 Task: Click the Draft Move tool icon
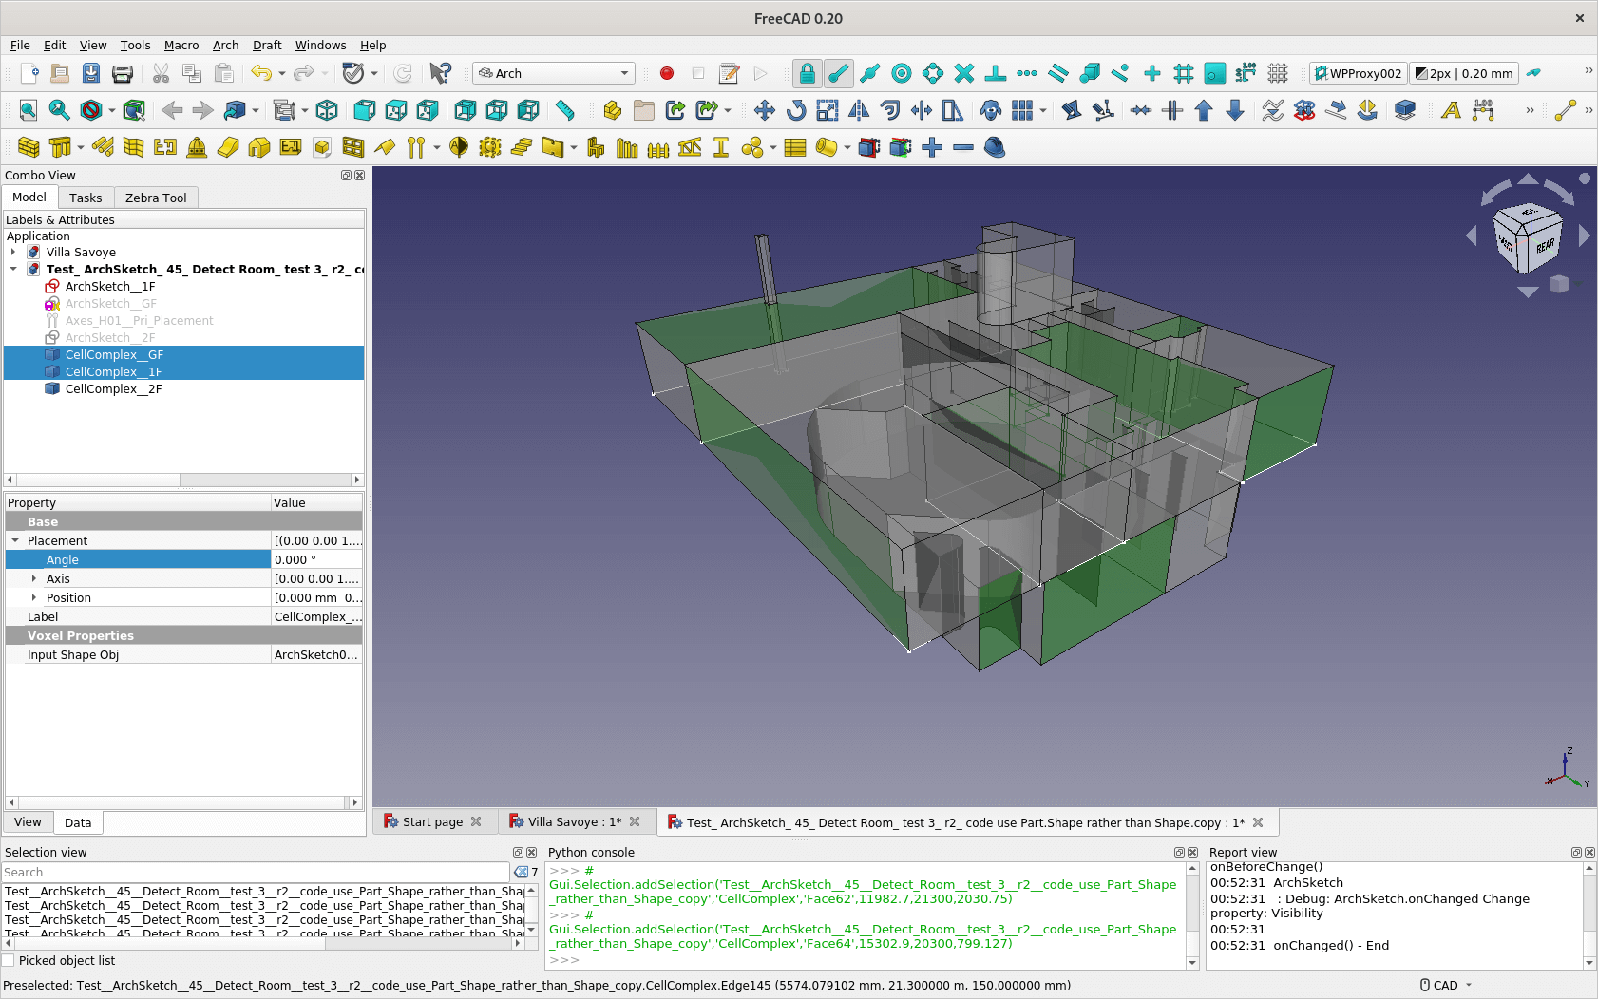point(764,110)
